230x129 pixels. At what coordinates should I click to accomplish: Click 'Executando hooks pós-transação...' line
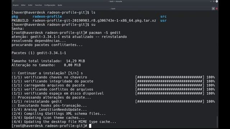point(49,106)
